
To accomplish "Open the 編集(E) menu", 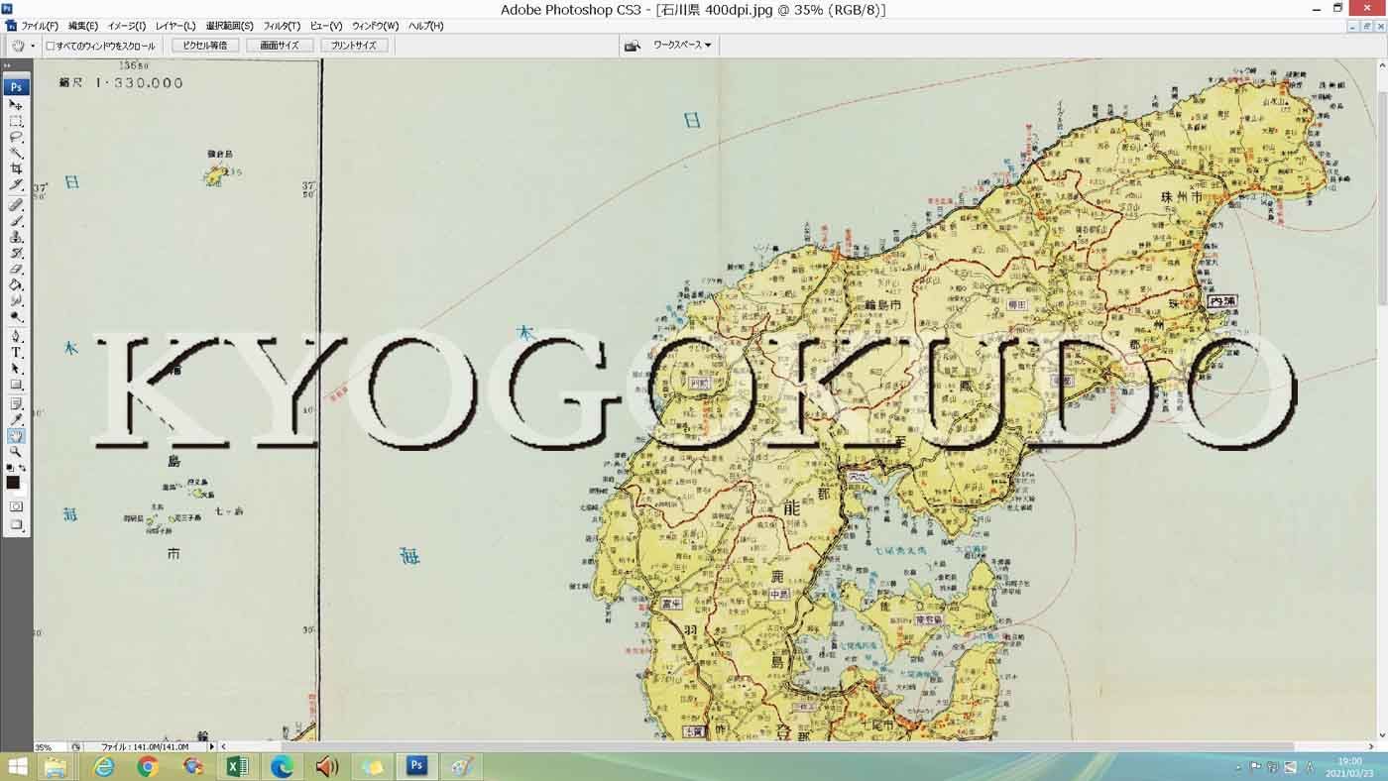I will point(83,26).
